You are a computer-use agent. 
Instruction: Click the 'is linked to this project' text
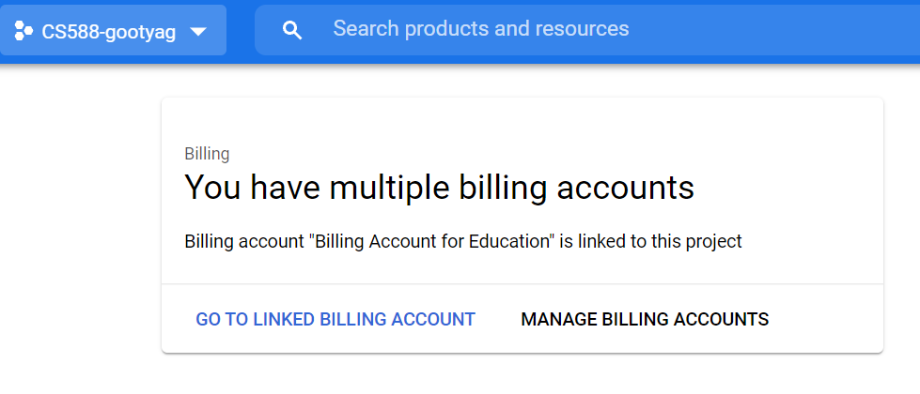(650, 241)
